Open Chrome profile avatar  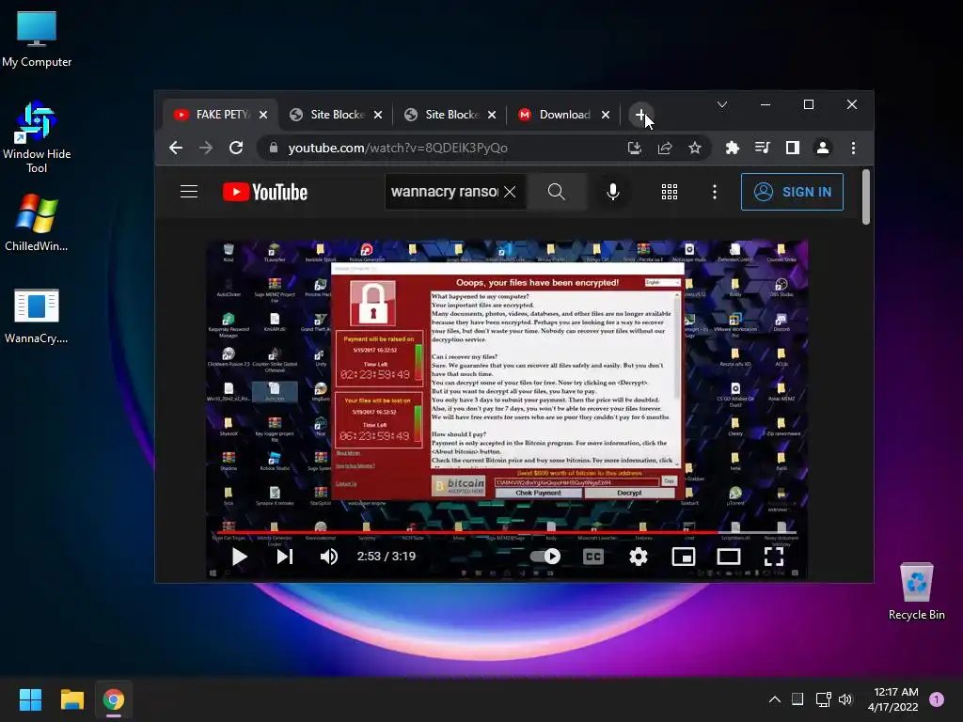[x=822, y=148]
